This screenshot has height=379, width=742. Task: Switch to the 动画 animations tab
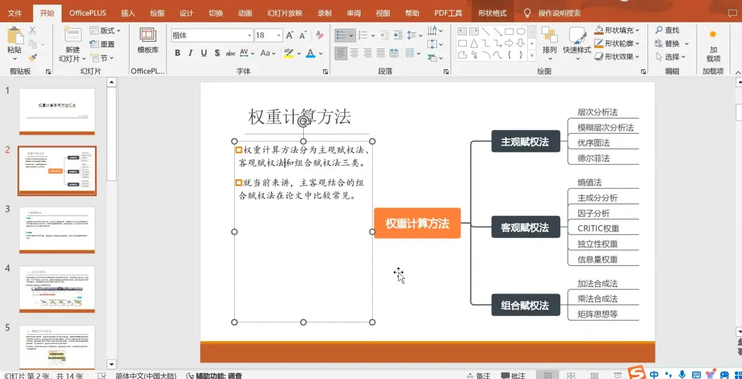[245, 13]
